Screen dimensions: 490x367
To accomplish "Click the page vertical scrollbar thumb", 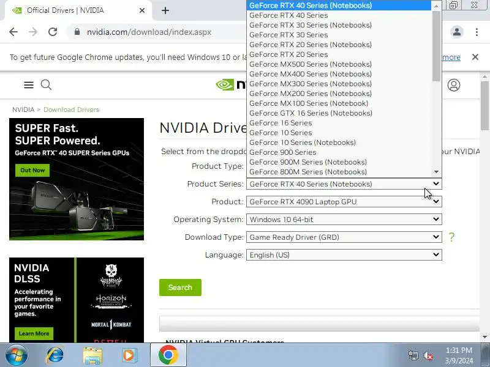I will (484, 106).
